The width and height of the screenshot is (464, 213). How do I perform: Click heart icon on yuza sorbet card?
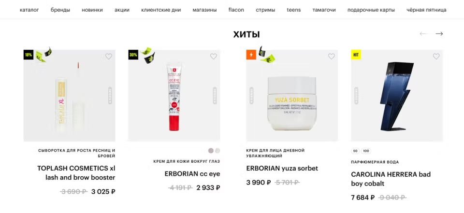tap(332, 56)
